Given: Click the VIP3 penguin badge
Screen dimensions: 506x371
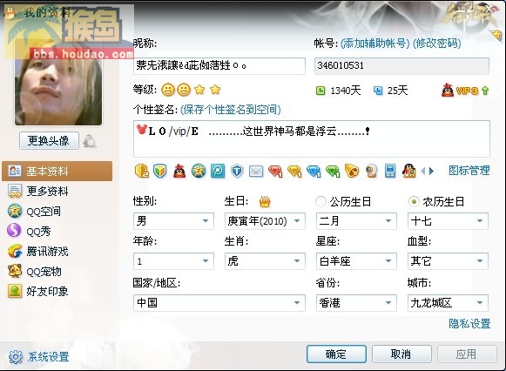Looking at the screenshot, I should pyautogui.click(x=465, y=91).
